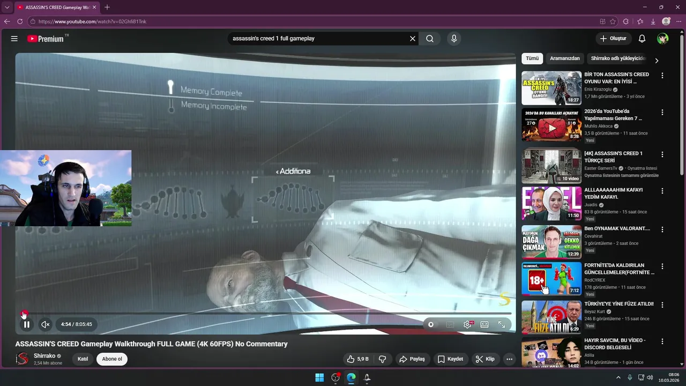
Task: Select the Tümü filter chip
Action: (x=532, y=58)
